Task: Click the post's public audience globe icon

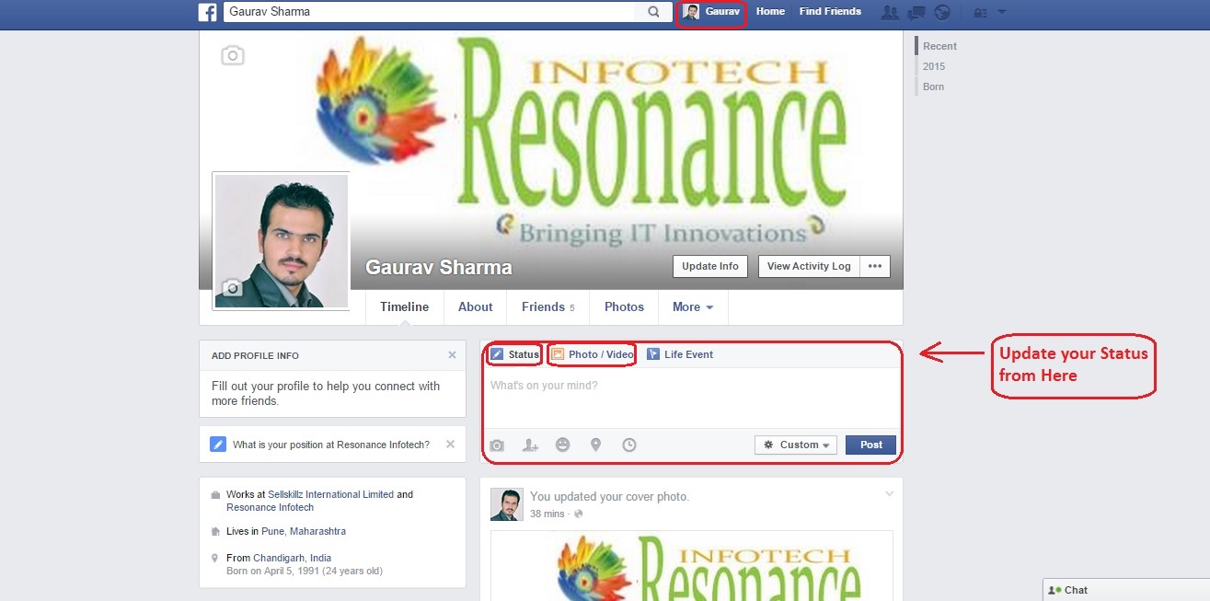Action: 579,514
